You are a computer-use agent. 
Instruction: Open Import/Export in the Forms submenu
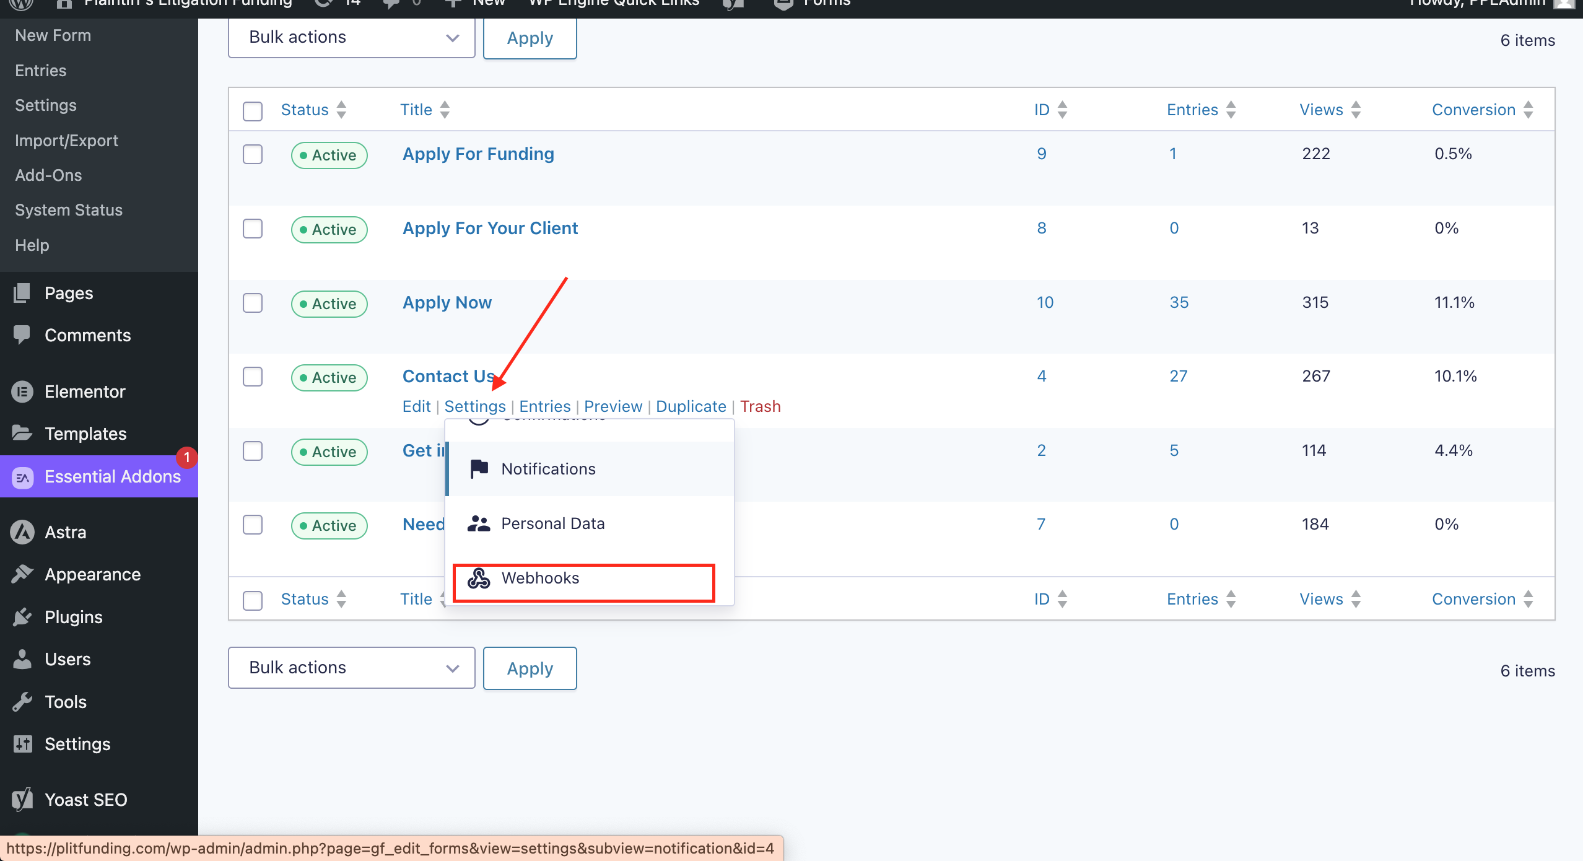[x=66, y=141]
